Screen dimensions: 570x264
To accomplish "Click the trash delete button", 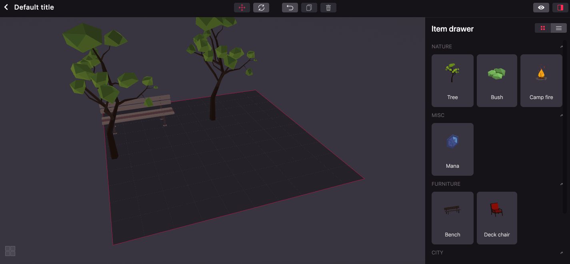I will tap(328, 8).
